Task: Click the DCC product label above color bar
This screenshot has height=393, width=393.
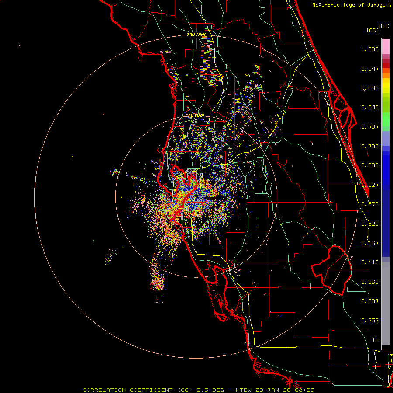Action: coord(383,26)
